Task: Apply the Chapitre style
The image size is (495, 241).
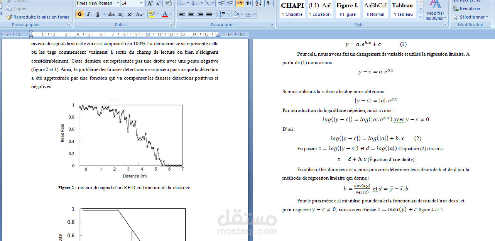Action: click(x=292, y=9)
